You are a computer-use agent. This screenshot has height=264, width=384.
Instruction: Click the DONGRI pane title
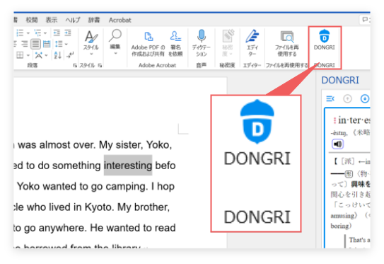tap(340, 80)
